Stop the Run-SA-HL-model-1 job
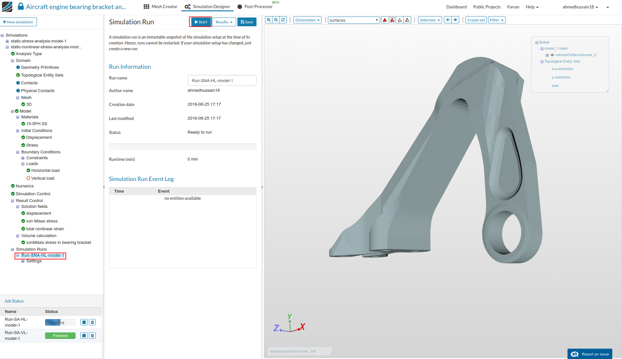The height and width of the screenshot is (359, 622). pos(84,322)
